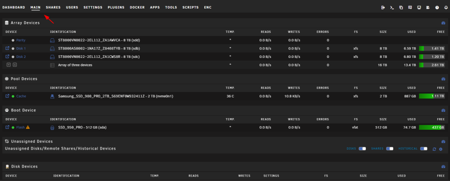The image size is (450, 181).
Task: Browse Flash device via its open icon
Action: (x=8, y=127)
